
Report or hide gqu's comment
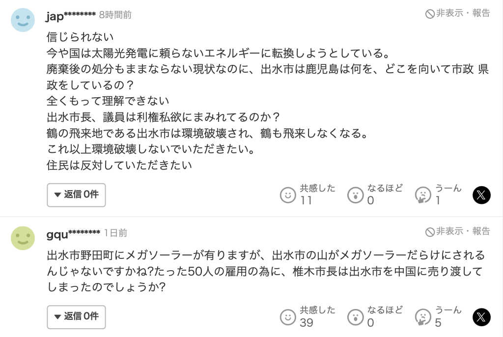pyautogui.click(x=458, y=231)
